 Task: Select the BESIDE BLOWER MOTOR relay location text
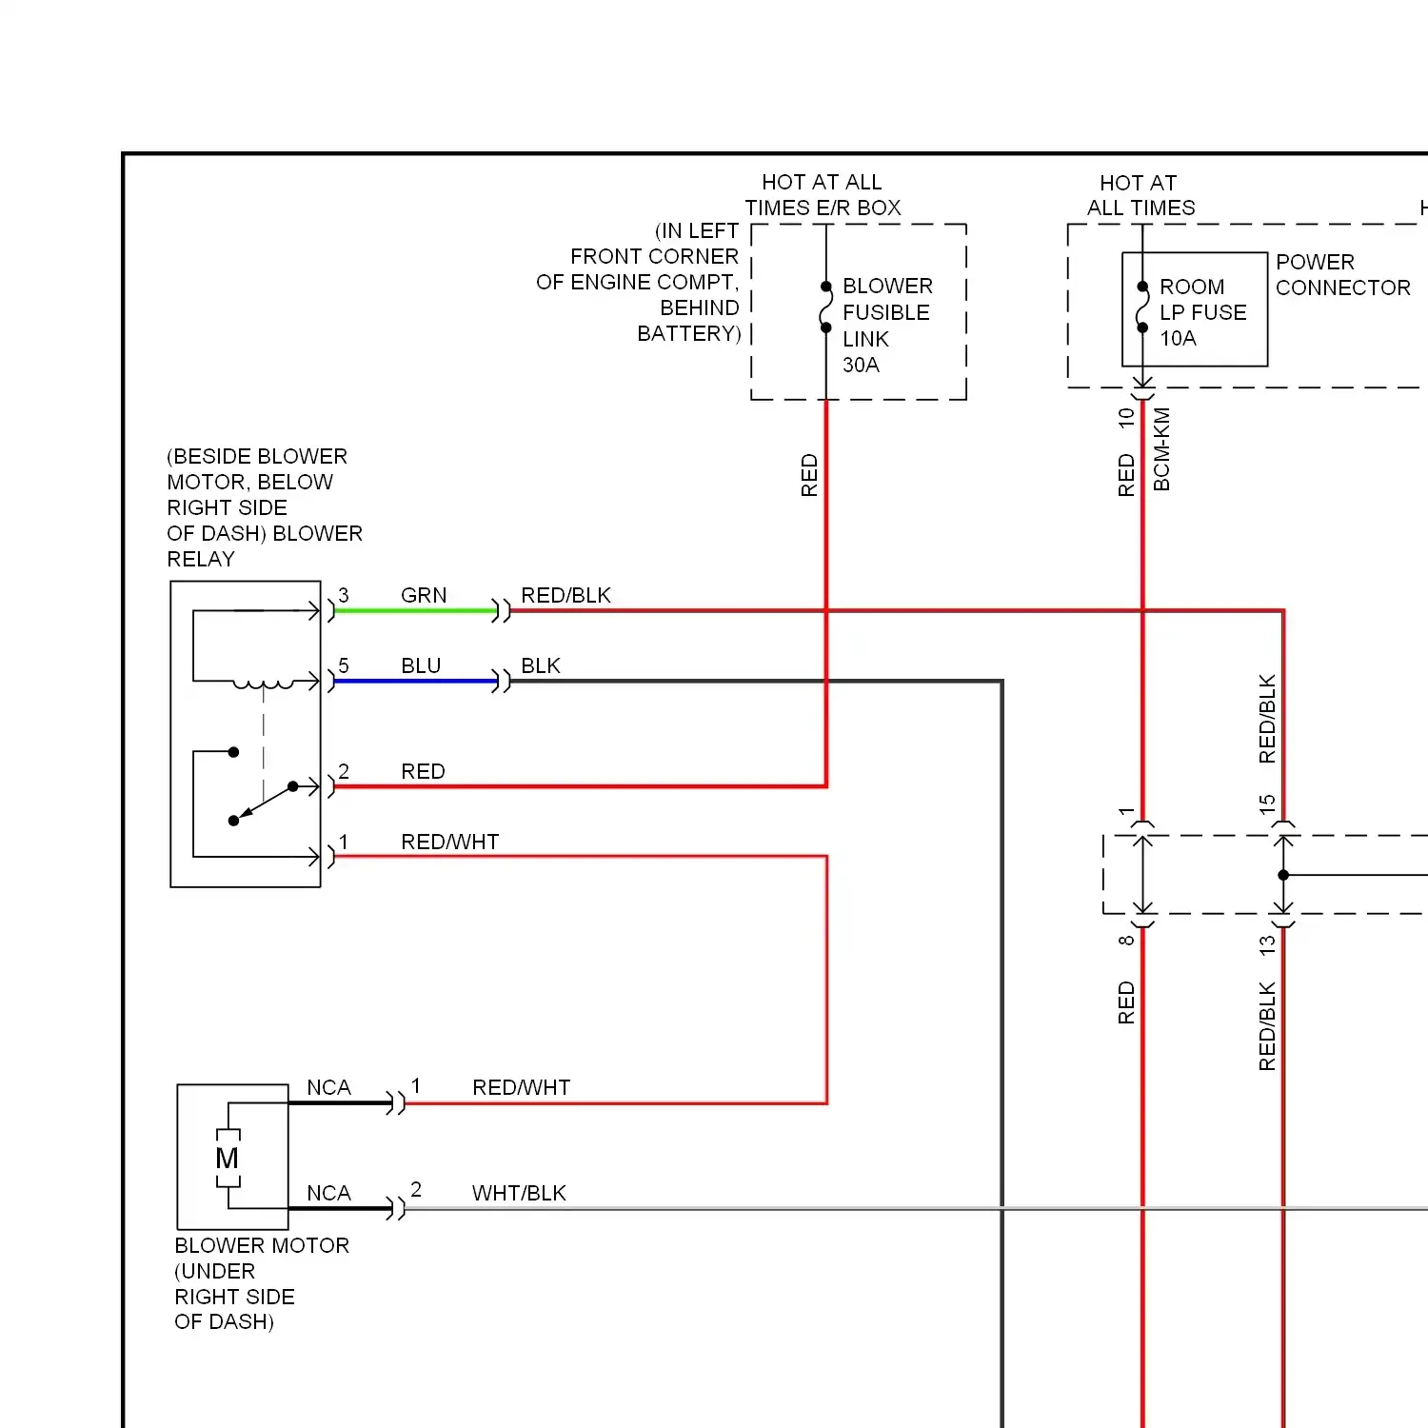(x=265, y=507)
